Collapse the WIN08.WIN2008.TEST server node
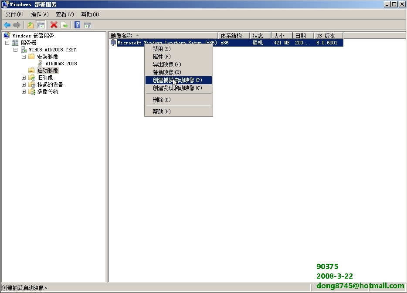This screenshot has width=407, height=293. pyautogui.click(x=16, y=50)
